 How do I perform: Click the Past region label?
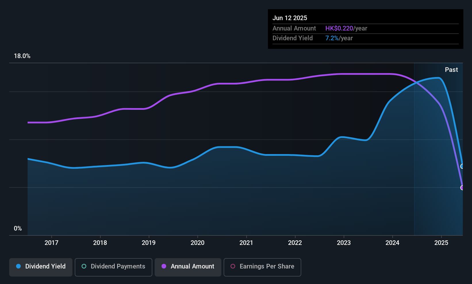click(451, 70)
